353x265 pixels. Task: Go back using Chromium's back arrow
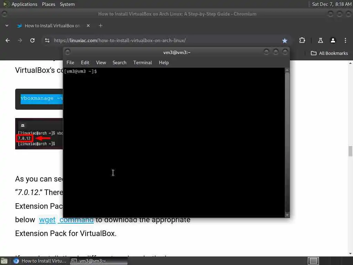click(8, 40)
